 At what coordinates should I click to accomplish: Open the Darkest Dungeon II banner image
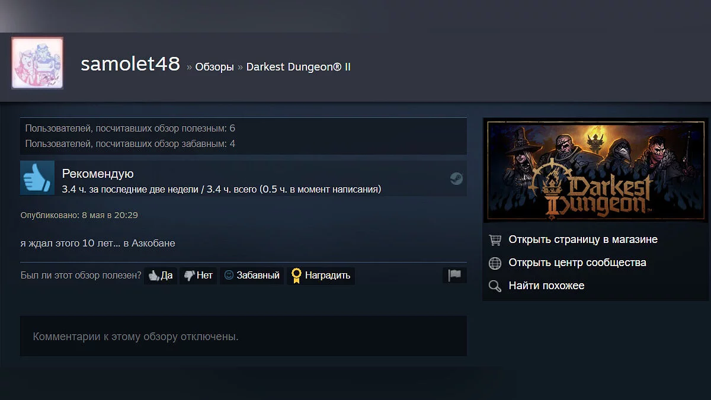pyautogui.click(x=595, y=171)
